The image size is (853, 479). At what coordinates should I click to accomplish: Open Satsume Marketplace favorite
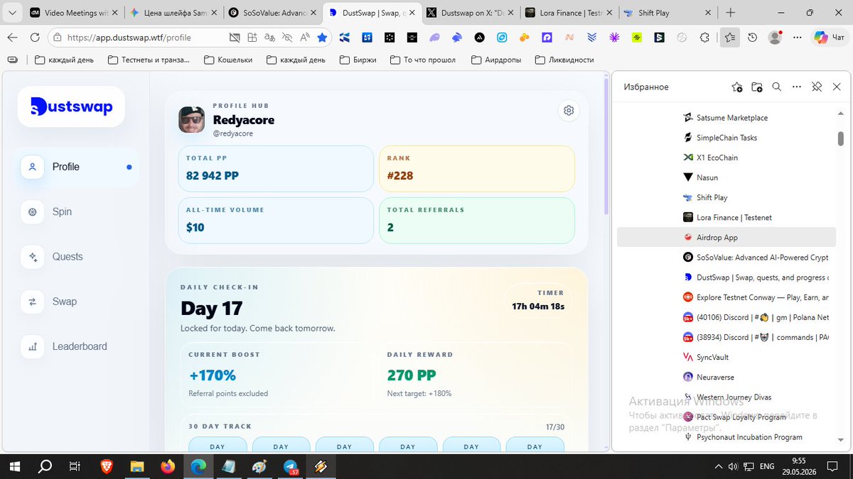726,118
